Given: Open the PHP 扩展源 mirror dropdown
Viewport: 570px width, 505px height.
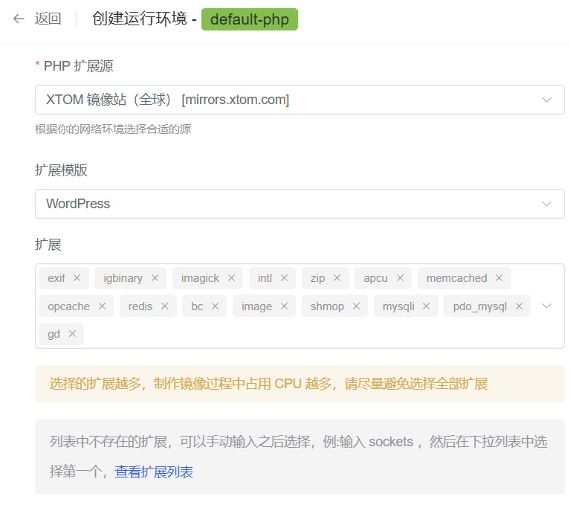Looking at the screenshot, I should 299,100.
